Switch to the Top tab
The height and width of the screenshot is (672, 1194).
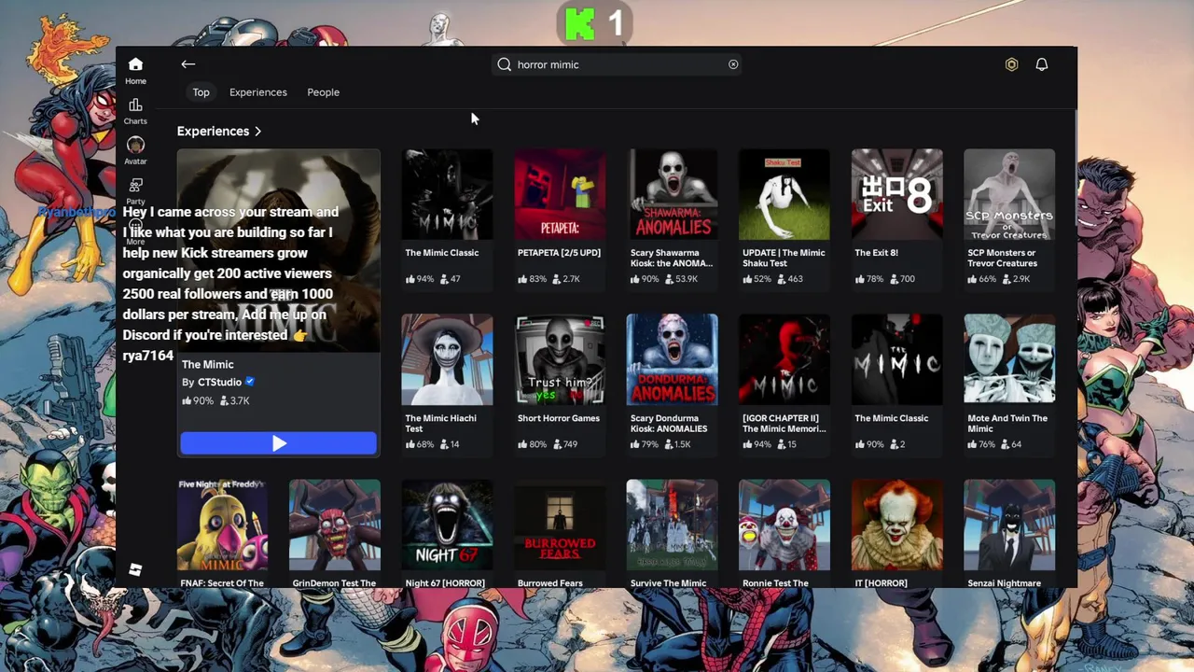tap(201, 92)
